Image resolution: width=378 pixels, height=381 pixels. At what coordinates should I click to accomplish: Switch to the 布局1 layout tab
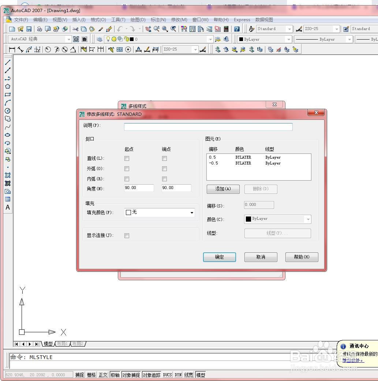pyautogui.click(x=62, y=344)
